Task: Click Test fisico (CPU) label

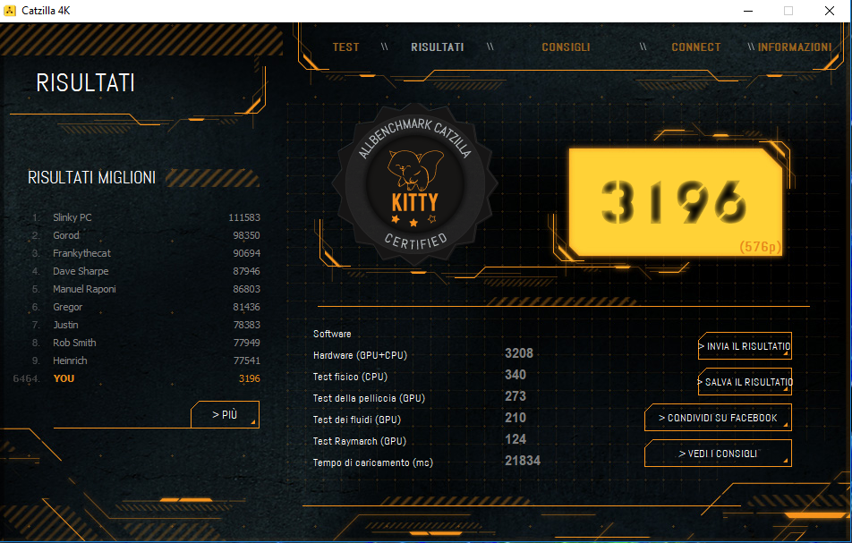Action: [x=350, y=377]
